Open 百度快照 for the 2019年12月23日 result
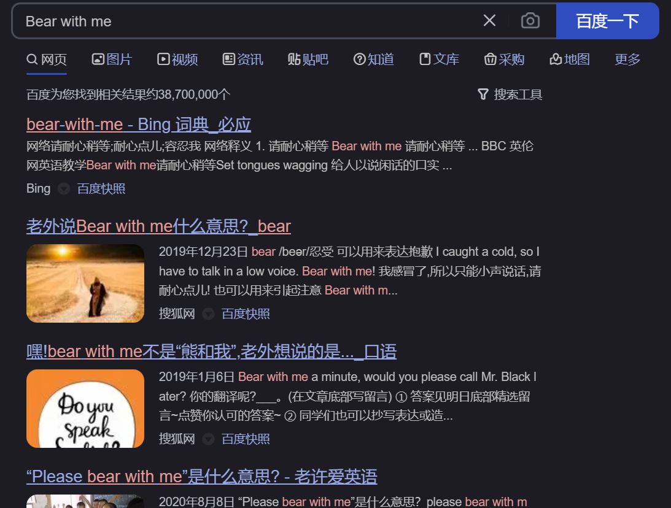This screenshot has width=671, height=508. click(x=246, y=314)
